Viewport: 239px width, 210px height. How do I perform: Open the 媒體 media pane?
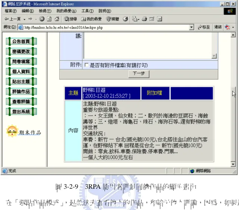point(112,19)
